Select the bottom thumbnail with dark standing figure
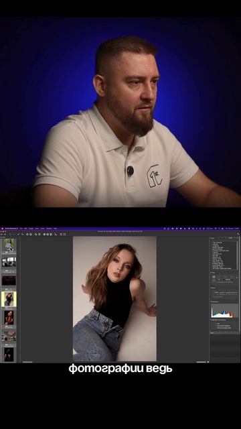 pos(9,354)
